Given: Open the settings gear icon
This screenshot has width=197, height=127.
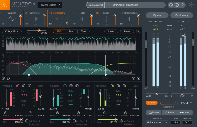Looking at the screenshot, I should click(177, 5).
